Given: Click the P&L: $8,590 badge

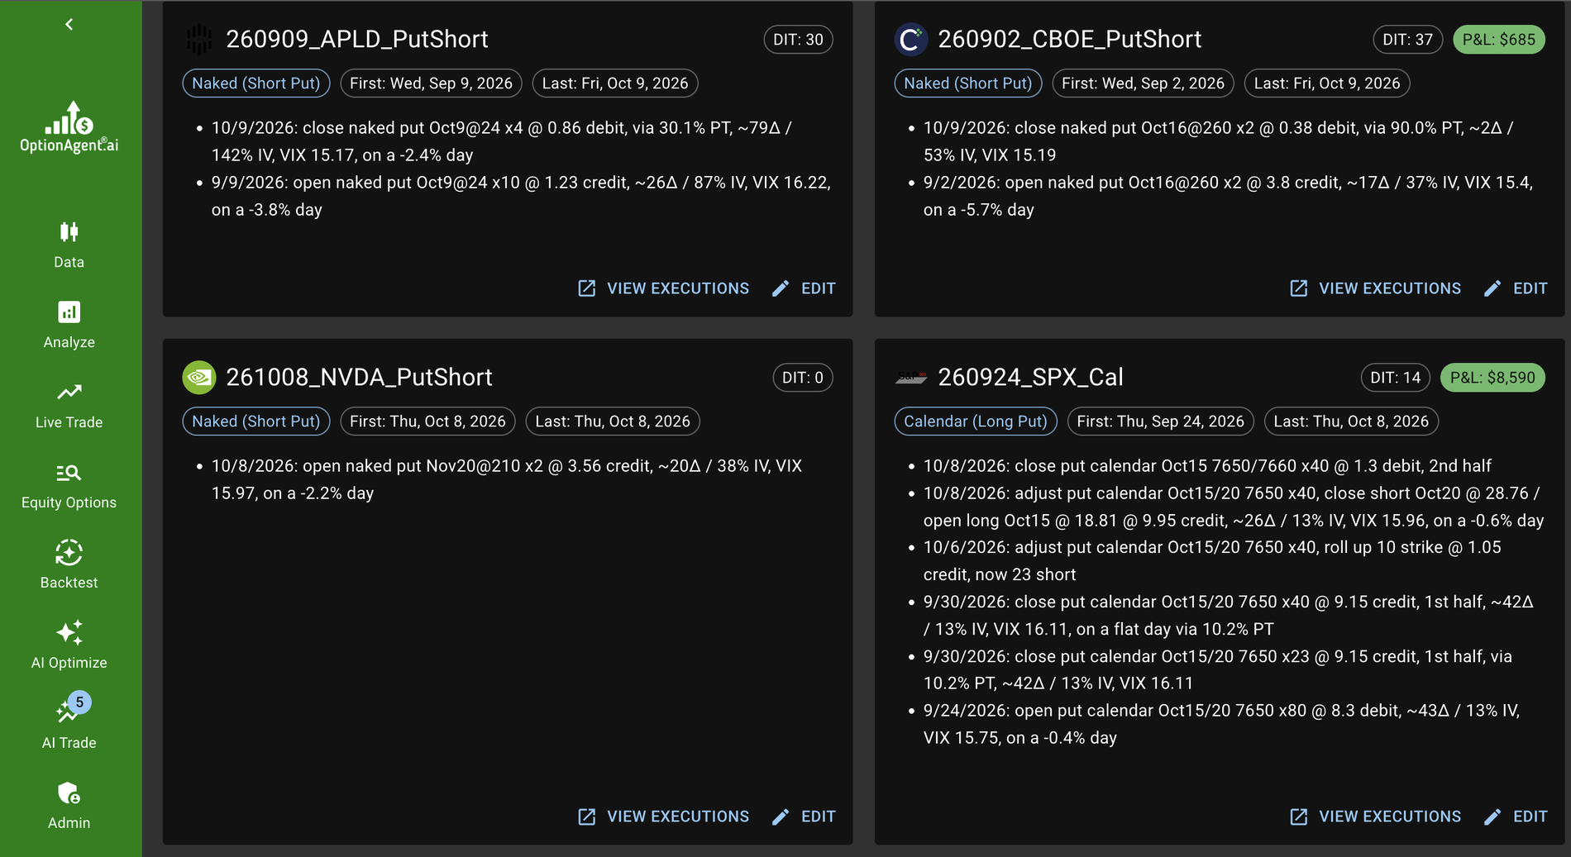Looking at the screenshot, I should (1492, 378).
